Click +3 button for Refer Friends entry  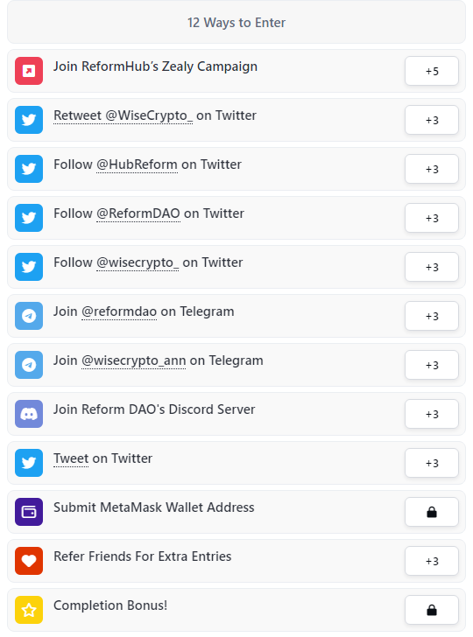(432, 561)
